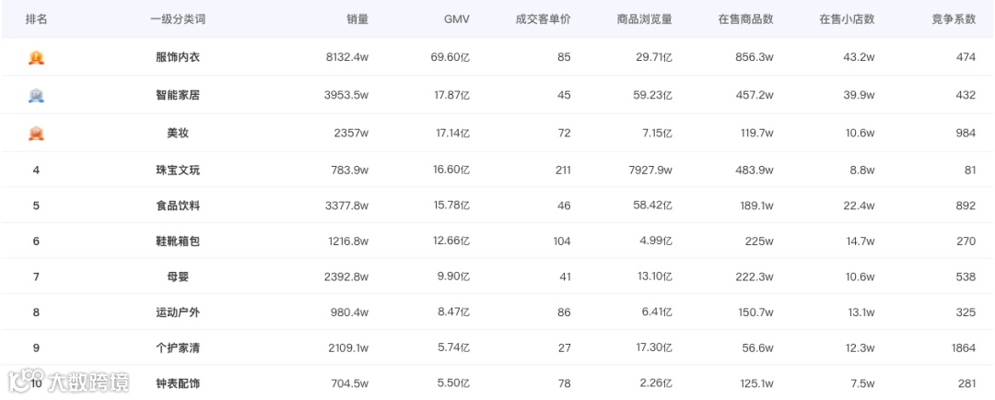Click the 一级分类词 column header

coord(178,19)
